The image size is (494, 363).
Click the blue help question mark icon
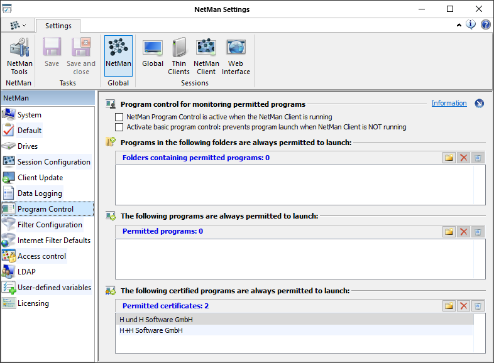pos(486,25)
